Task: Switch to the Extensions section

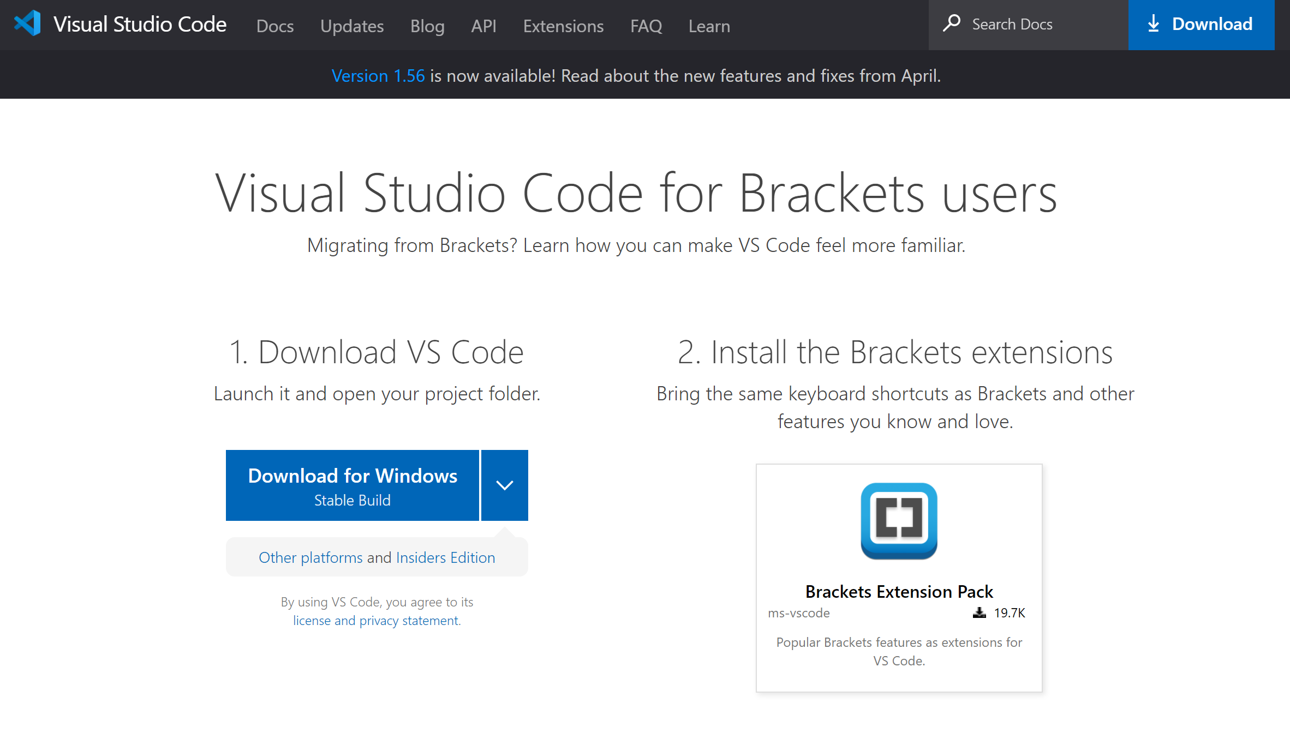Action: pos(563,26)
